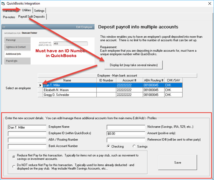
Task: Click the Employee - Main bank account header
Action: tap(117, 75)
